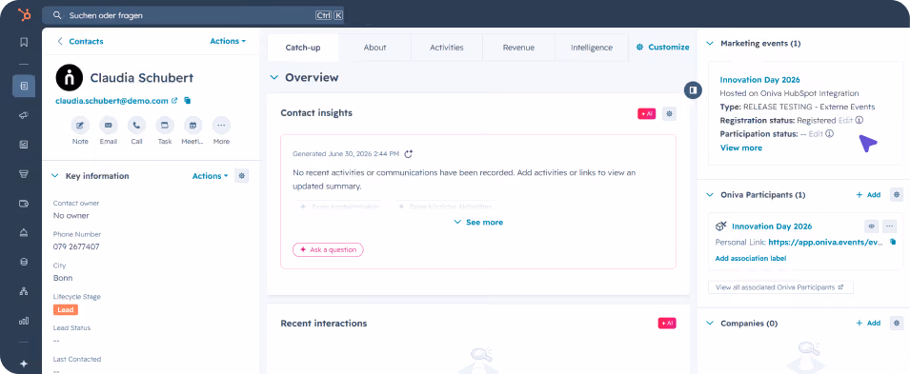Click the AI badge on Contact insights
The image size is (910, 374).
646,114
